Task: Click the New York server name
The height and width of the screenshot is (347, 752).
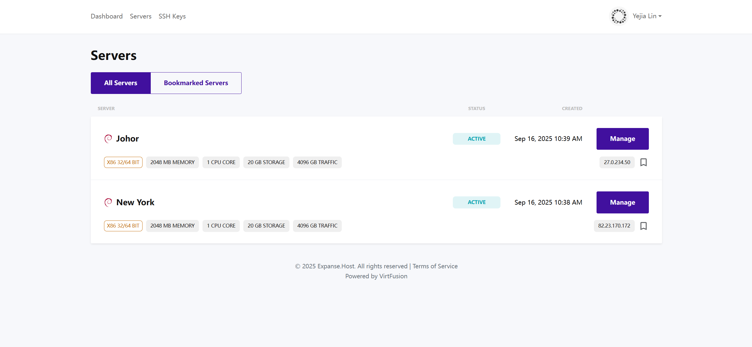Action: tap(135, 202)
